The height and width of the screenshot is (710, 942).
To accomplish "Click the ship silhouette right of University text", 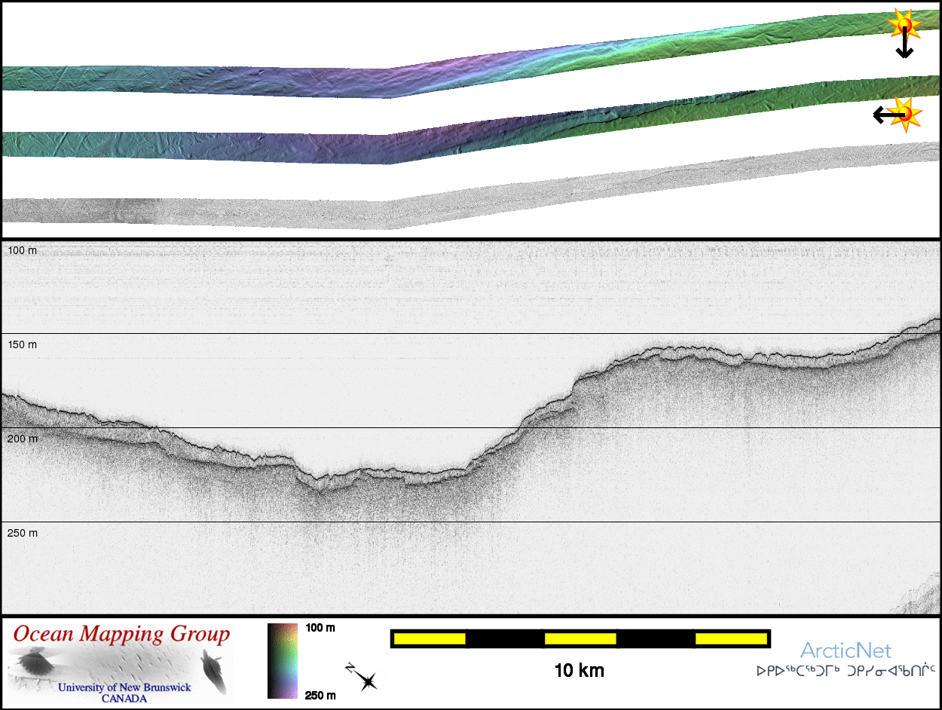I will [213, 672].
